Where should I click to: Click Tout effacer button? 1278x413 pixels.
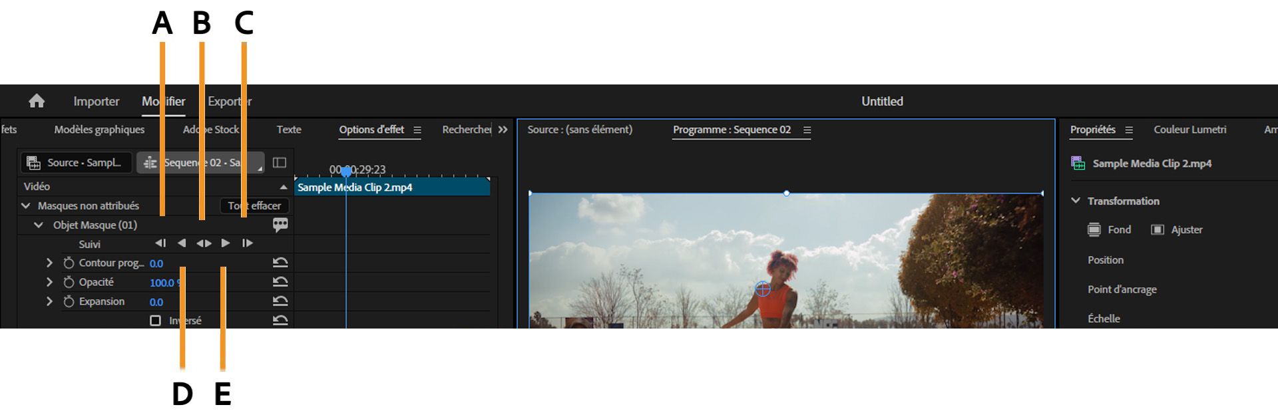[x=254, y=206]
